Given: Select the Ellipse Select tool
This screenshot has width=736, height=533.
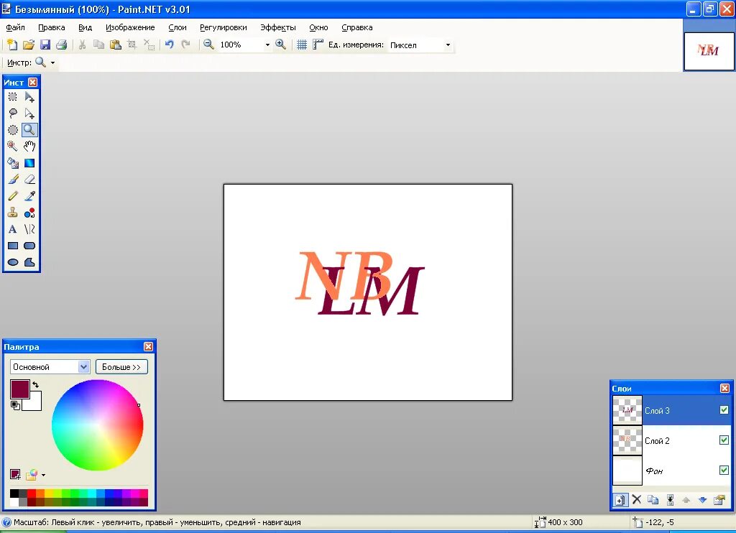Looking at the screenshot, I should (13, 130).
